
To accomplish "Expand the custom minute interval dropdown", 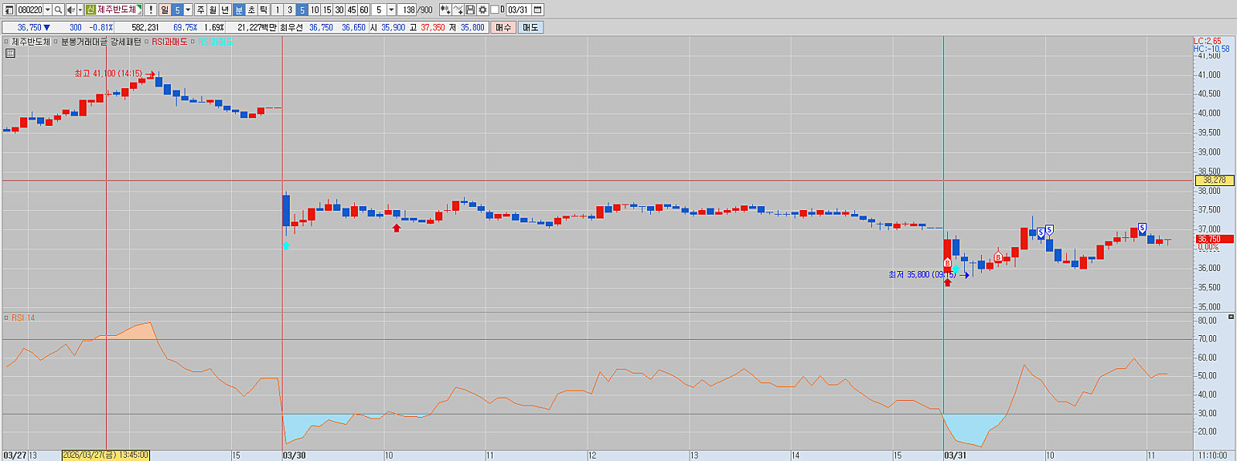I will [x=391, y=10].
